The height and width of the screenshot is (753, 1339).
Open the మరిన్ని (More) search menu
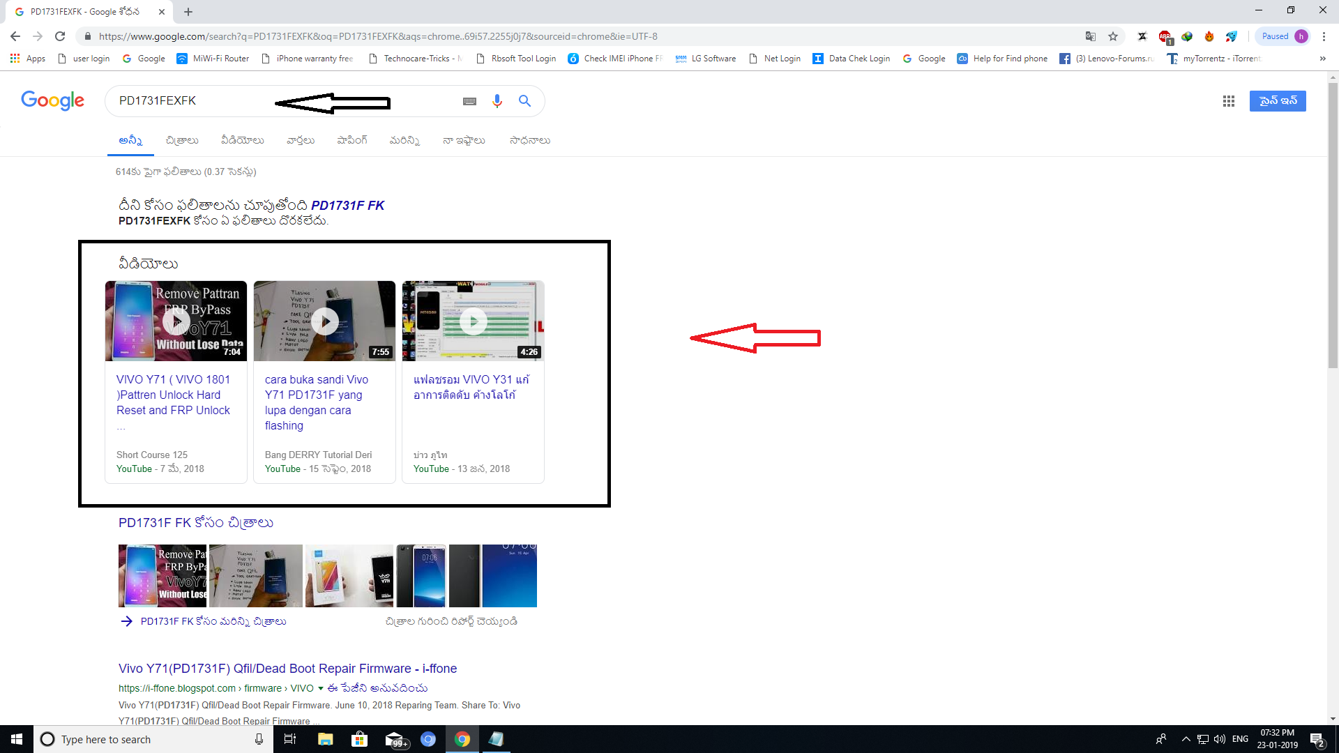click(404, 141)
